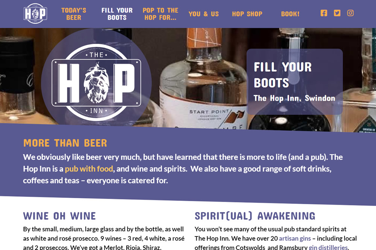376x250 pixels.
Task: Open the 'gin distilleries' link
Action: click(328, 247)
